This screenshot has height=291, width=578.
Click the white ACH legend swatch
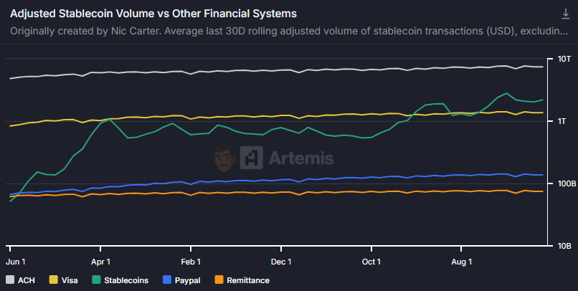(10, 280)
